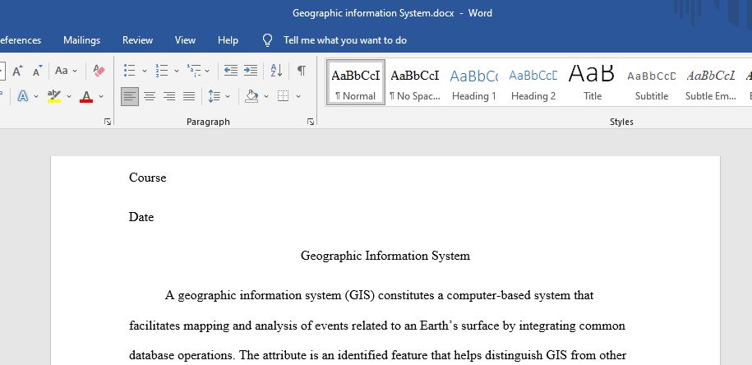Click the word GIS in parentheses
Viewport: 752px width, 365px height.
tap(360, 295)
